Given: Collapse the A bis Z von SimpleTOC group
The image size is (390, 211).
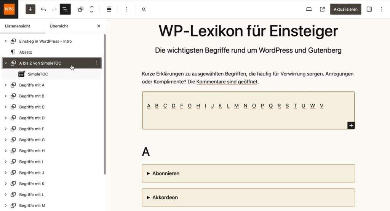Looking at the screenshot, I should 6,63.
